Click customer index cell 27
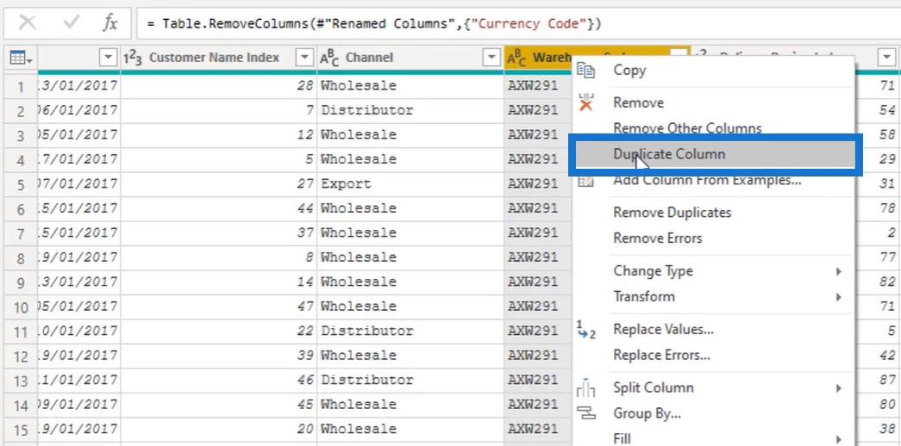Image resolution: width=901 pixels, height=446 pixels. pos(218,184)
